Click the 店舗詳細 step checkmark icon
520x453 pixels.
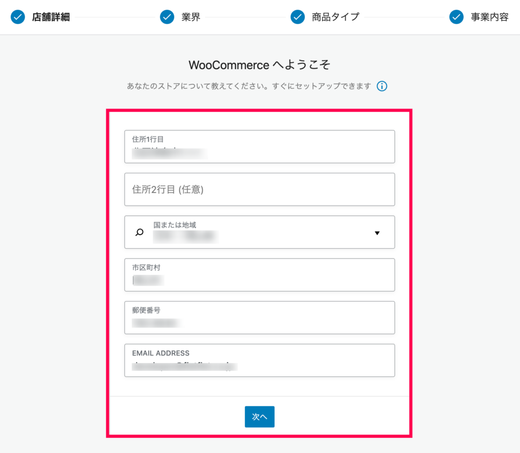point(18,17)
